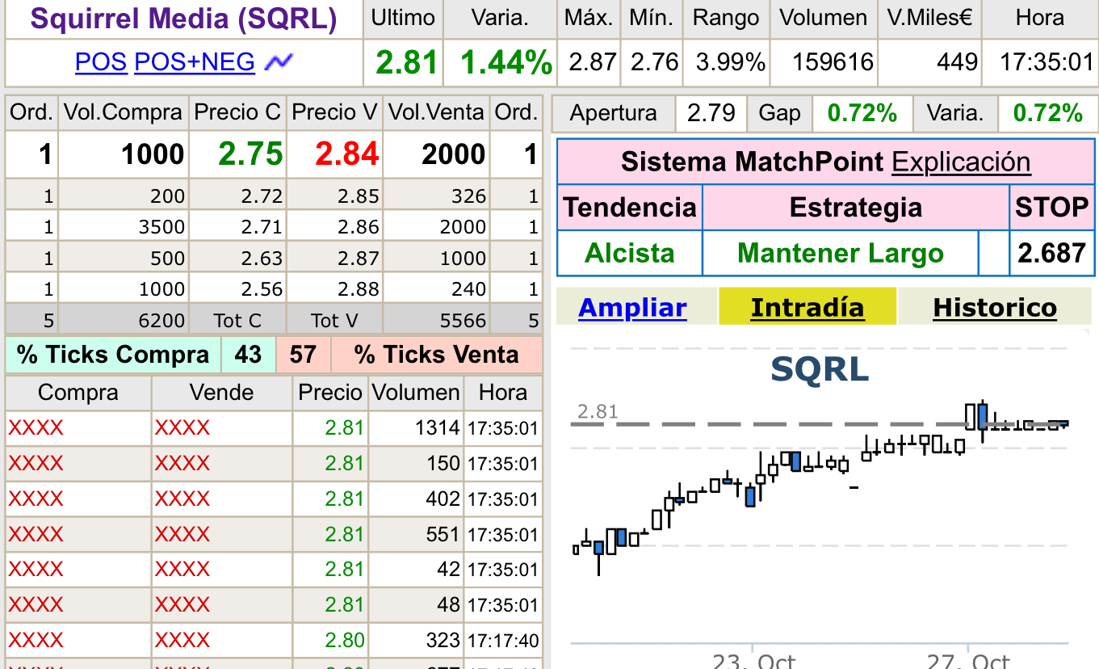Click the Precio C column header
This screenshot has height=669, width=1099.
(x=238, y=112)
